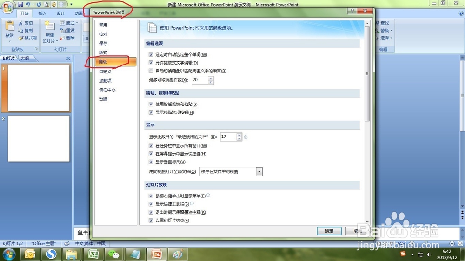Click the print preview icon in quick access toolbar

click(46, 5)
